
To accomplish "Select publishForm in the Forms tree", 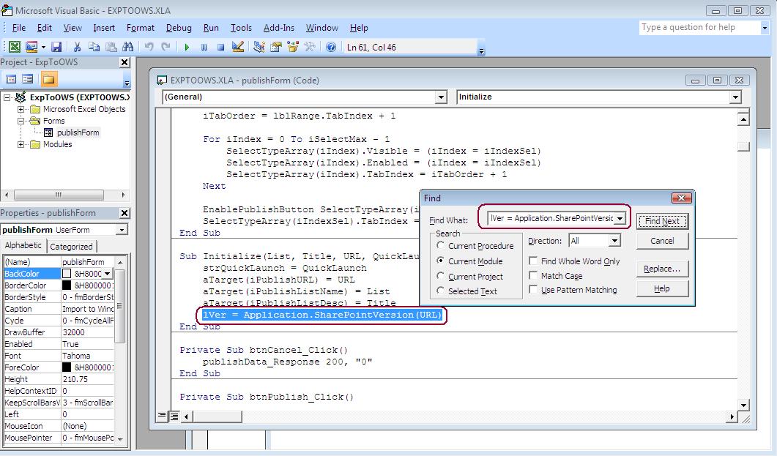I will pos(78,132).
